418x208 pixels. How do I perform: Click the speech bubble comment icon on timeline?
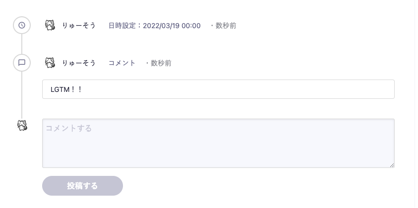click(22, 63)
